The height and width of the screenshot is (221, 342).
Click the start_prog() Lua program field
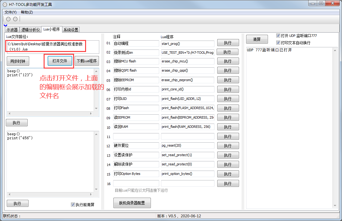(187, 44)
